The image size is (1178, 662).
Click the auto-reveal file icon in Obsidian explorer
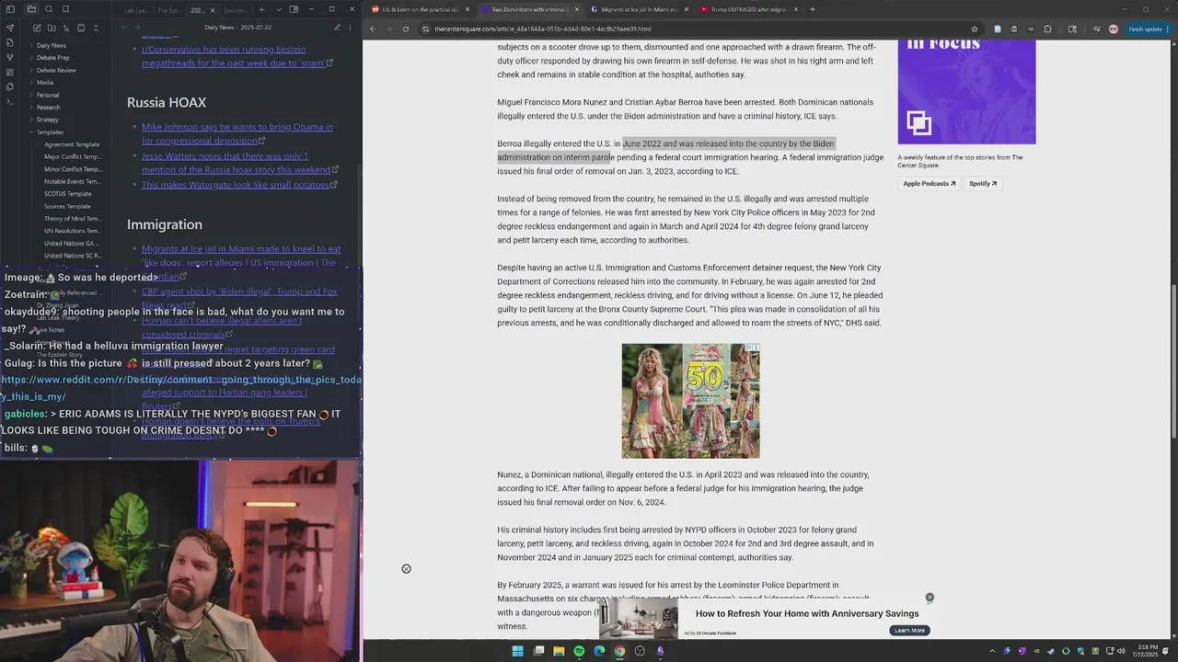(x=81, y=28)
